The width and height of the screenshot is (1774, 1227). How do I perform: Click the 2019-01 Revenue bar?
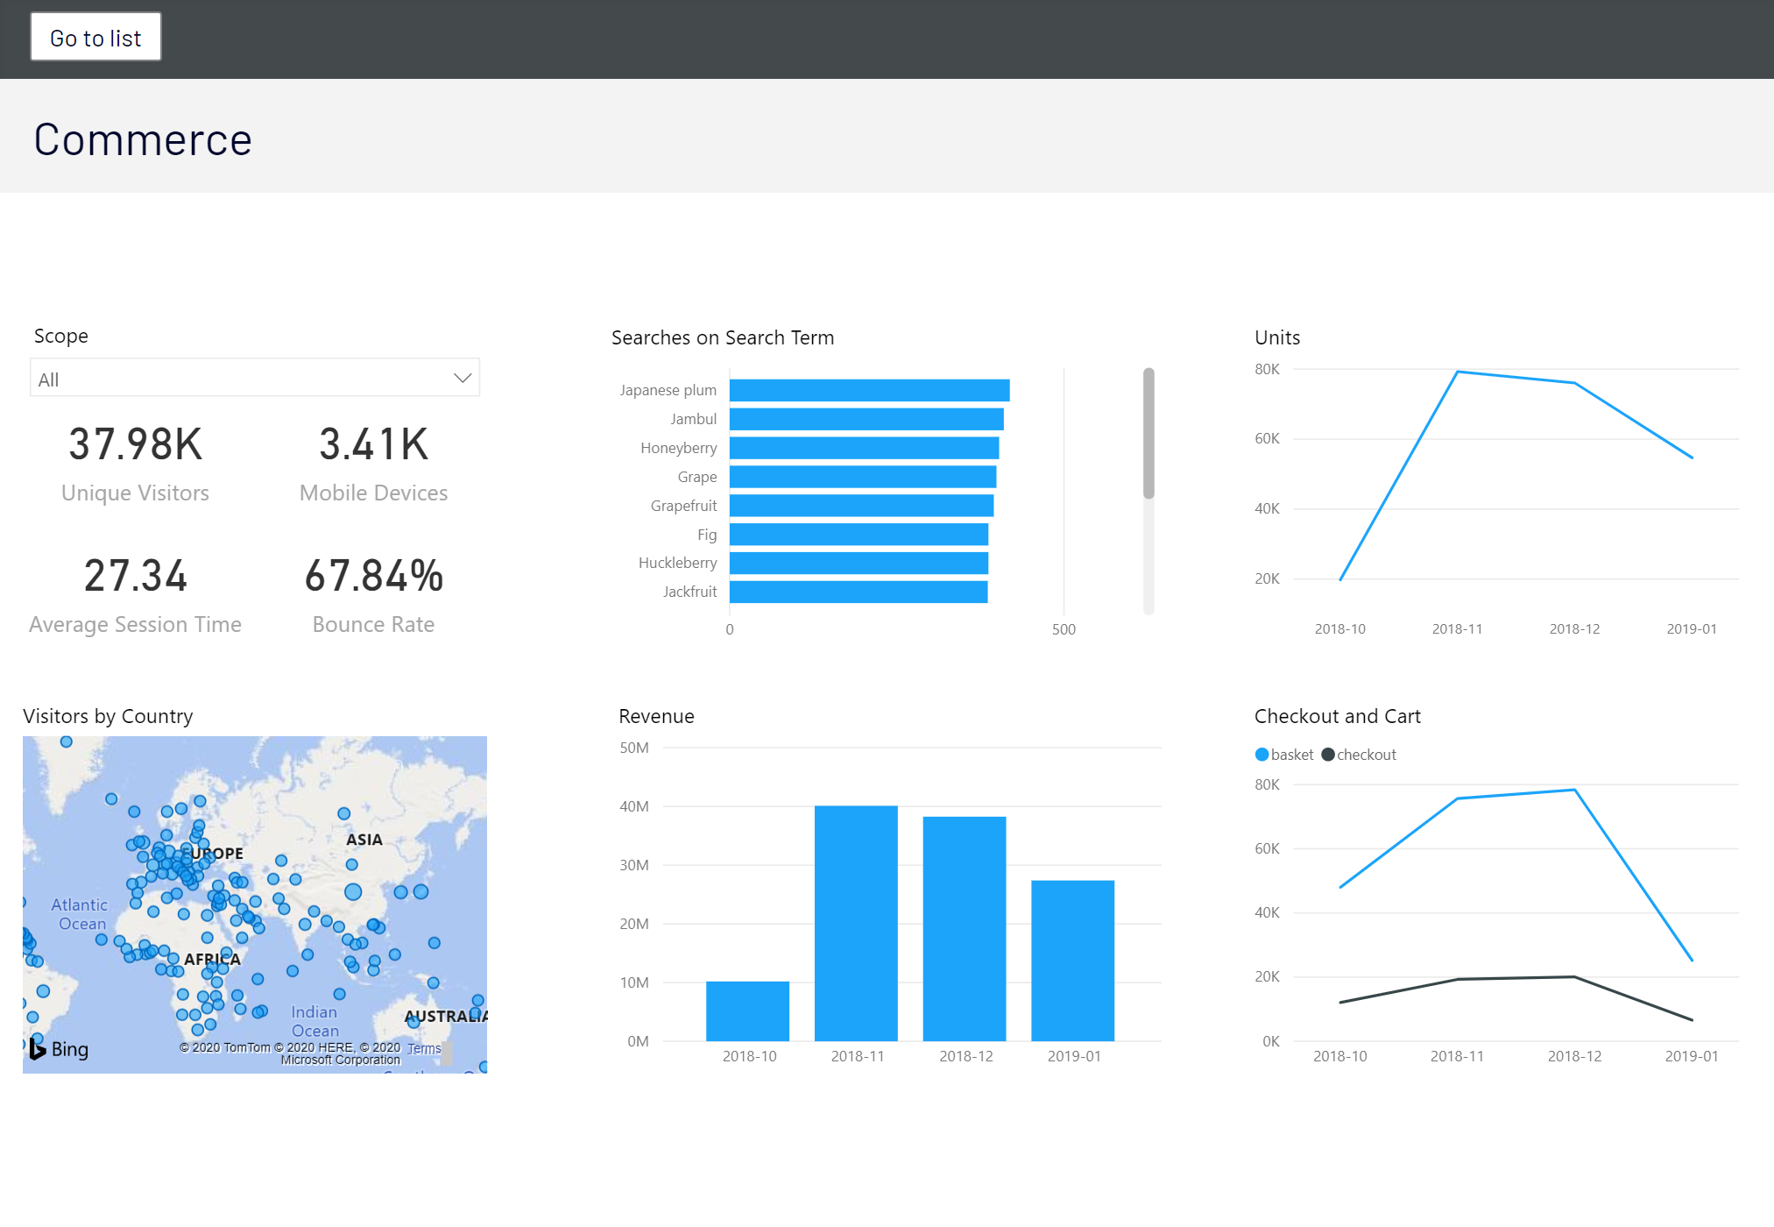pyautogui.click(x=1072, y=960)
